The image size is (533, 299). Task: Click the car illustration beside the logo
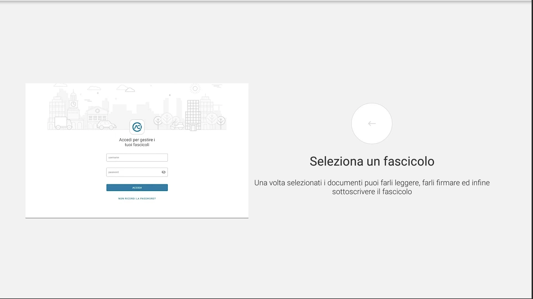[106, 125]
